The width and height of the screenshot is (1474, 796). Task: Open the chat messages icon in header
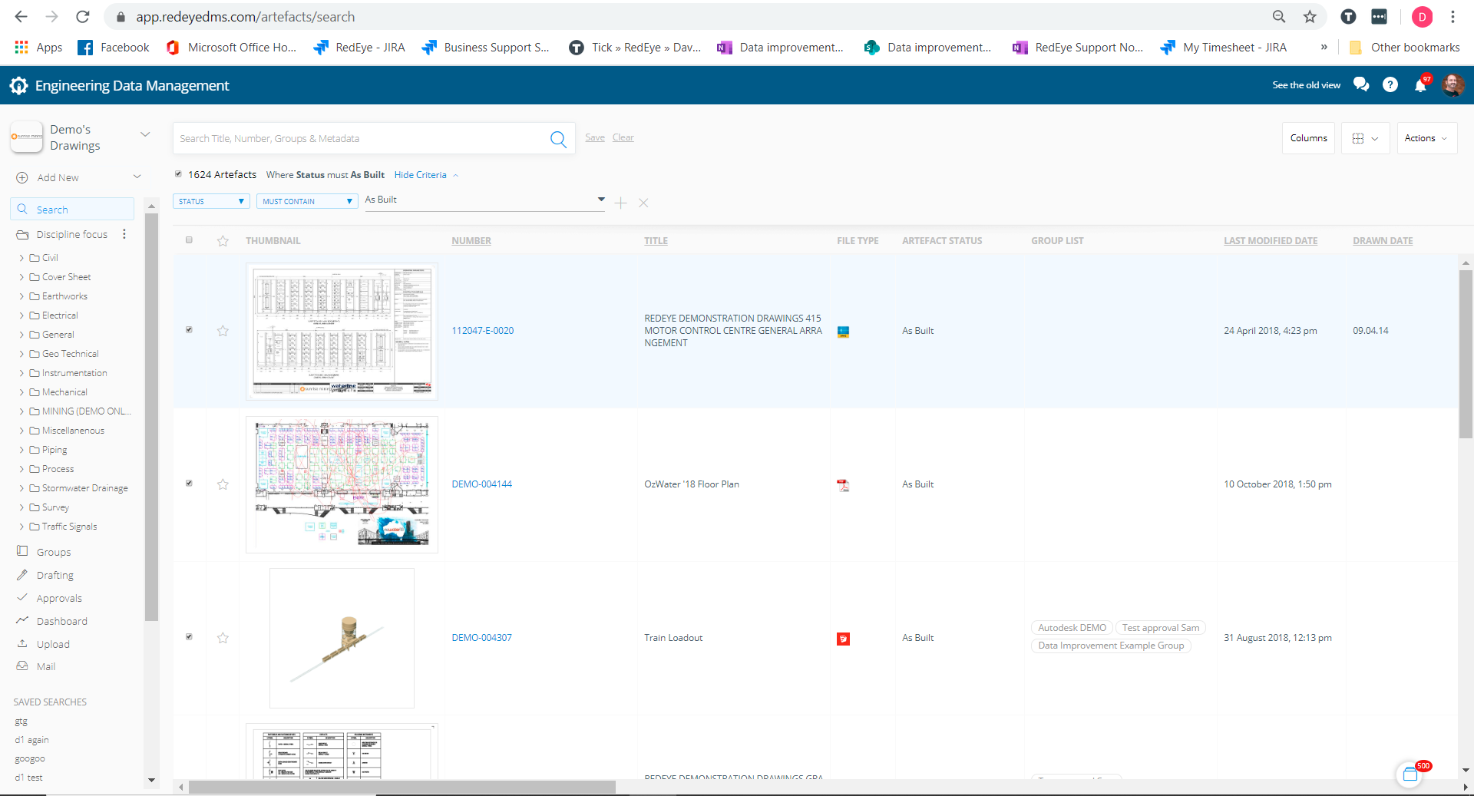point(1361,84)
